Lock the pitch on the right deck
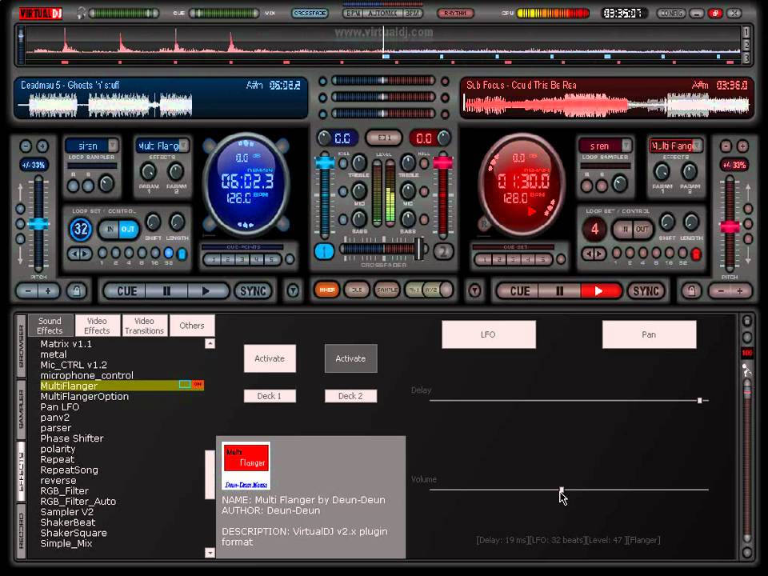This screenshot has height=576, width=768. point(691,291)
